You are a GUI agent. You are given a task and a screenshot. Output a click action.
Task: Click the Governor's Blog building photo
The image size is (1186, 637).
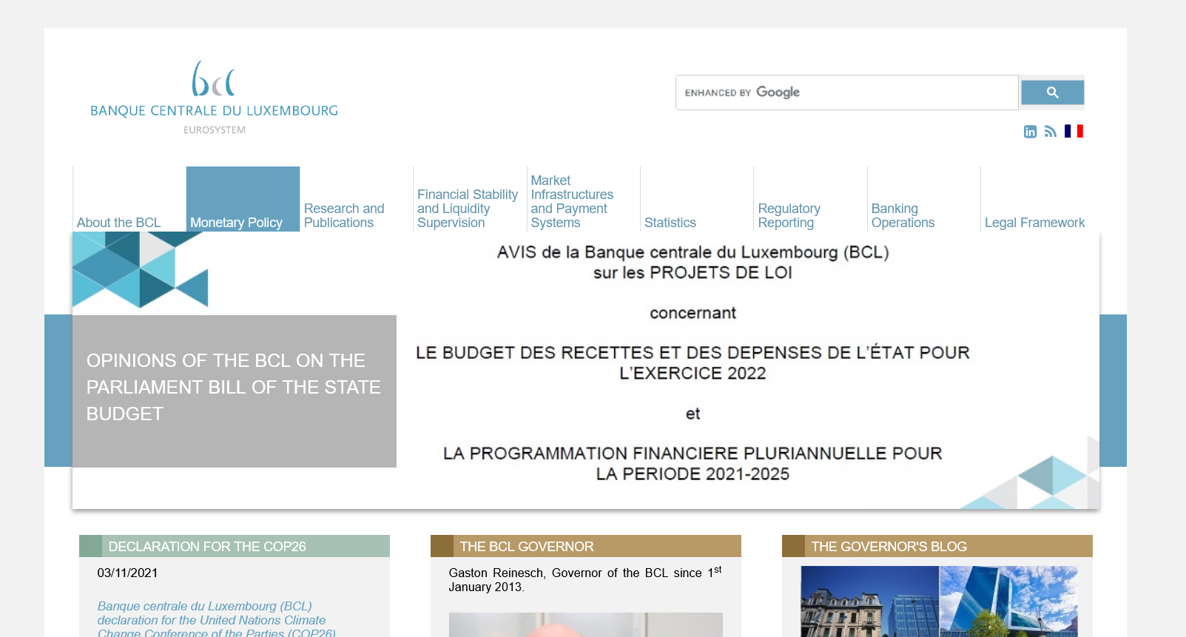tap(939, 601)
